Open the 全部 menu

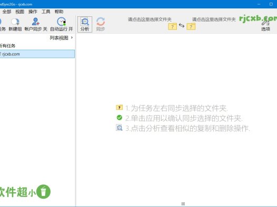[7, 12]
